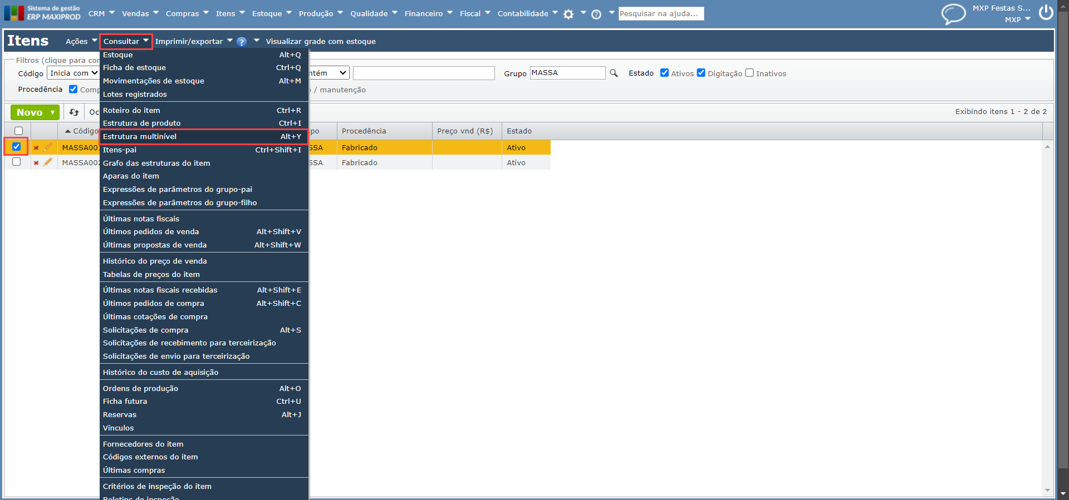Sort grid by Preço vnd (R$) header
Image resolution: width=1069 pixels, height=500 pixels.
[467, 131]
